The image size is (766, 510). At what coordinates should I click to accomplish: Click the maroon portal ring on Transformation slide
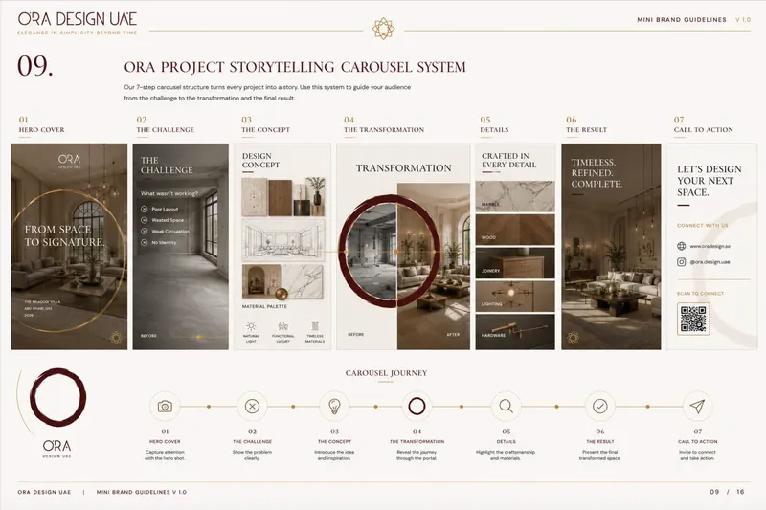(x=390, y=252)
